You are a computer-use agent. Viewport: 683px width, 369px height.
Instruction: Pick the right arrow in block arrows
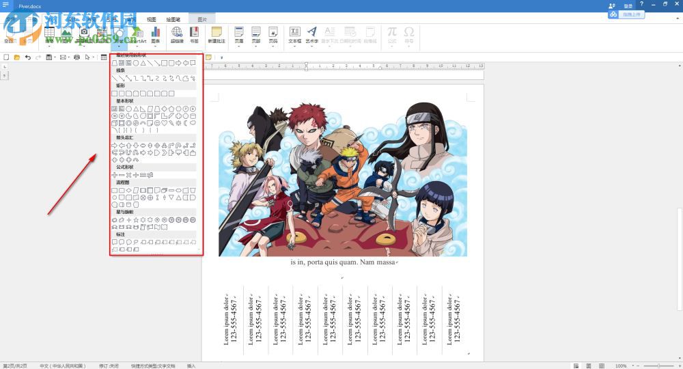click(x=114, y=146)
